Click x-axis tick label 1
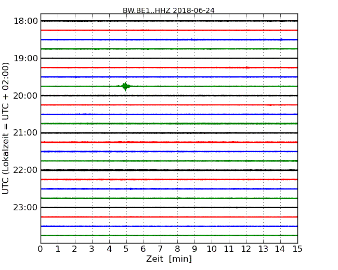 point(58,249)
